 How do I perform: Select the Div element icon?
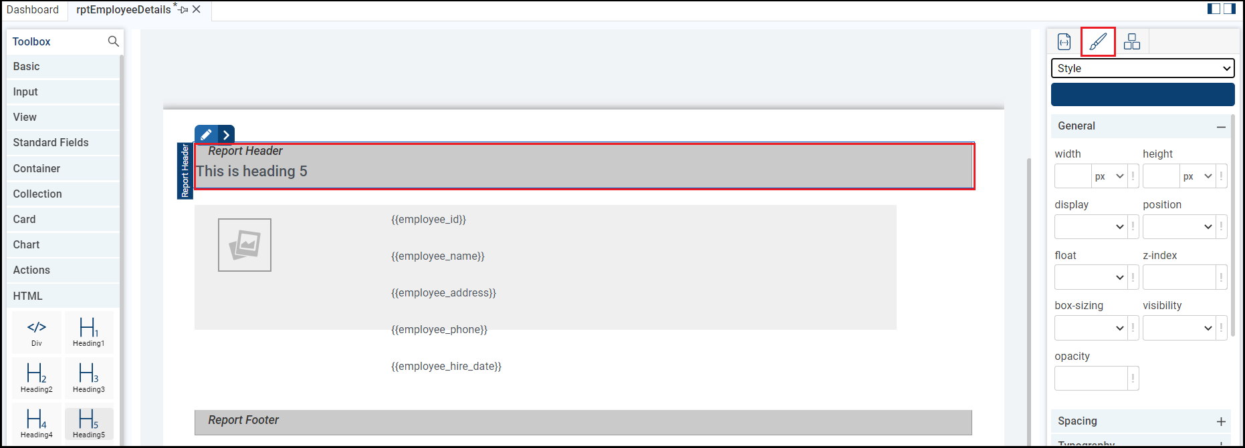37,332
